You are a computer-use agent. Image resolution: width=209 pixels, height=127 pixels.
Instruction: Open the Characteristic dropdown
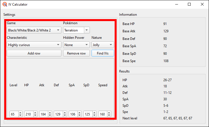(34, 45)
